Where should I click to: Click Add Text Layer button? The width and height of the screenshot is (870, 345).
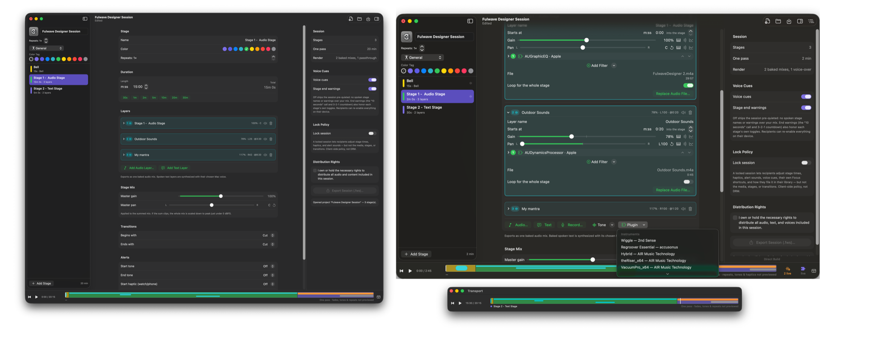coord(174,168)
